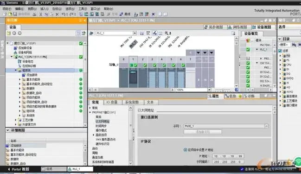Screen dimensions: 301x174
Task: Click the undo arrow icon
Action: pyautogui.click(x=64, y=14)
